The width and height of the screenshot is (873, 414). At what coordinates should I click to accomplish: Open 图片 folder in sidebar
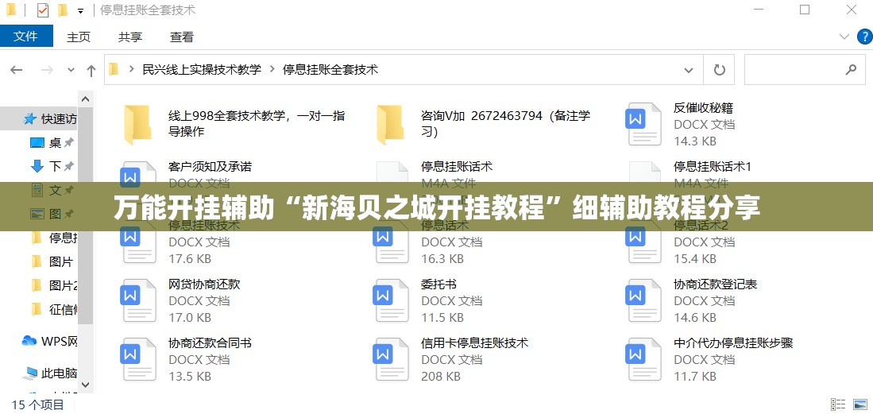[51, 262]
